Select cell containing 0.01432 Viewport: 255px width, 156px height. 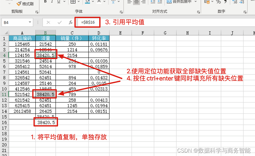click(99, 78)
